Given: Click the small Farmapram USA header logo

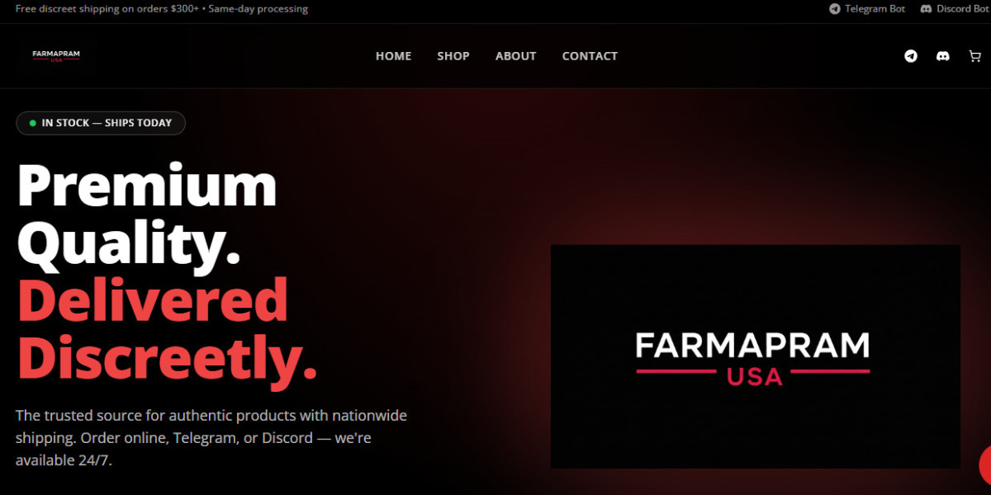Looking at the screenshot, I should point(56,56).
